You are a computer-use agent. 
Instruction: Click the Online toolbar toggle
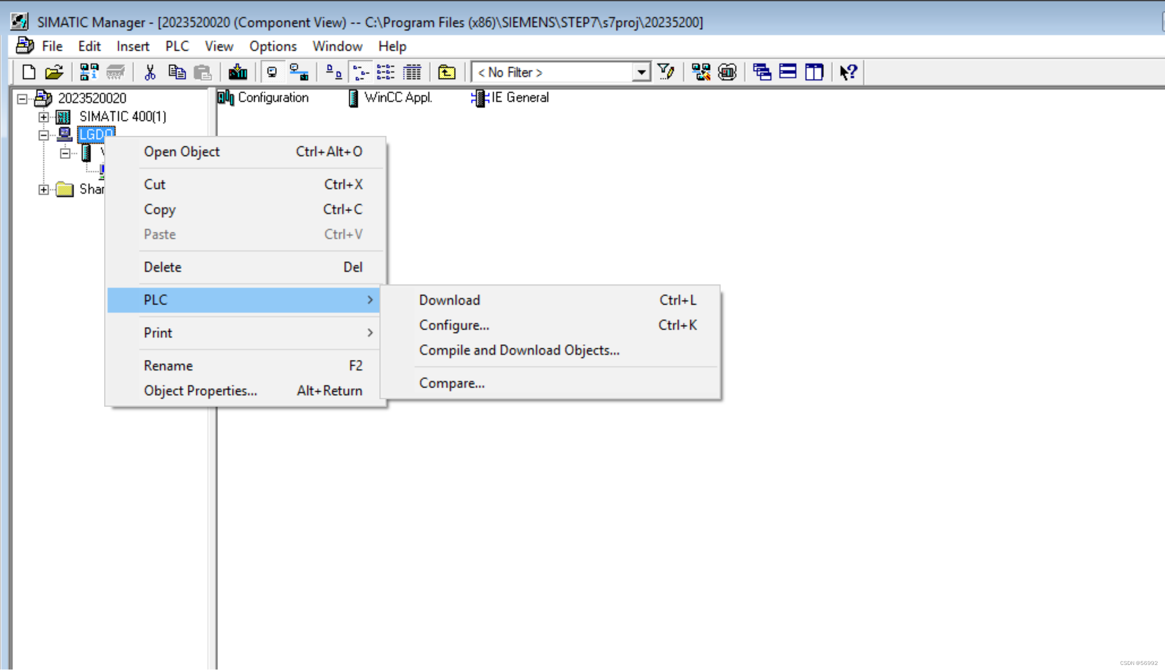tap(300, 71)
